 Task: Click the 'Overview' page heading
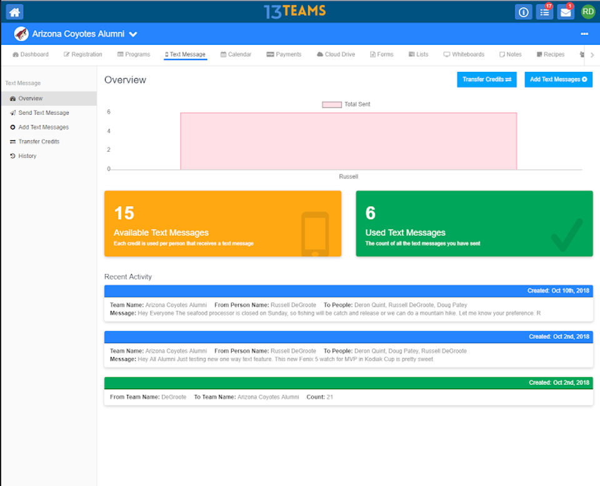[x=125, y=80]
